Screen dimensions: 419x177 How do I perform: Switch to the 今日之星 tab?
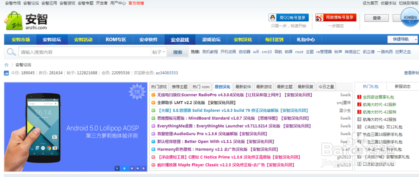[x=326, y=87]
